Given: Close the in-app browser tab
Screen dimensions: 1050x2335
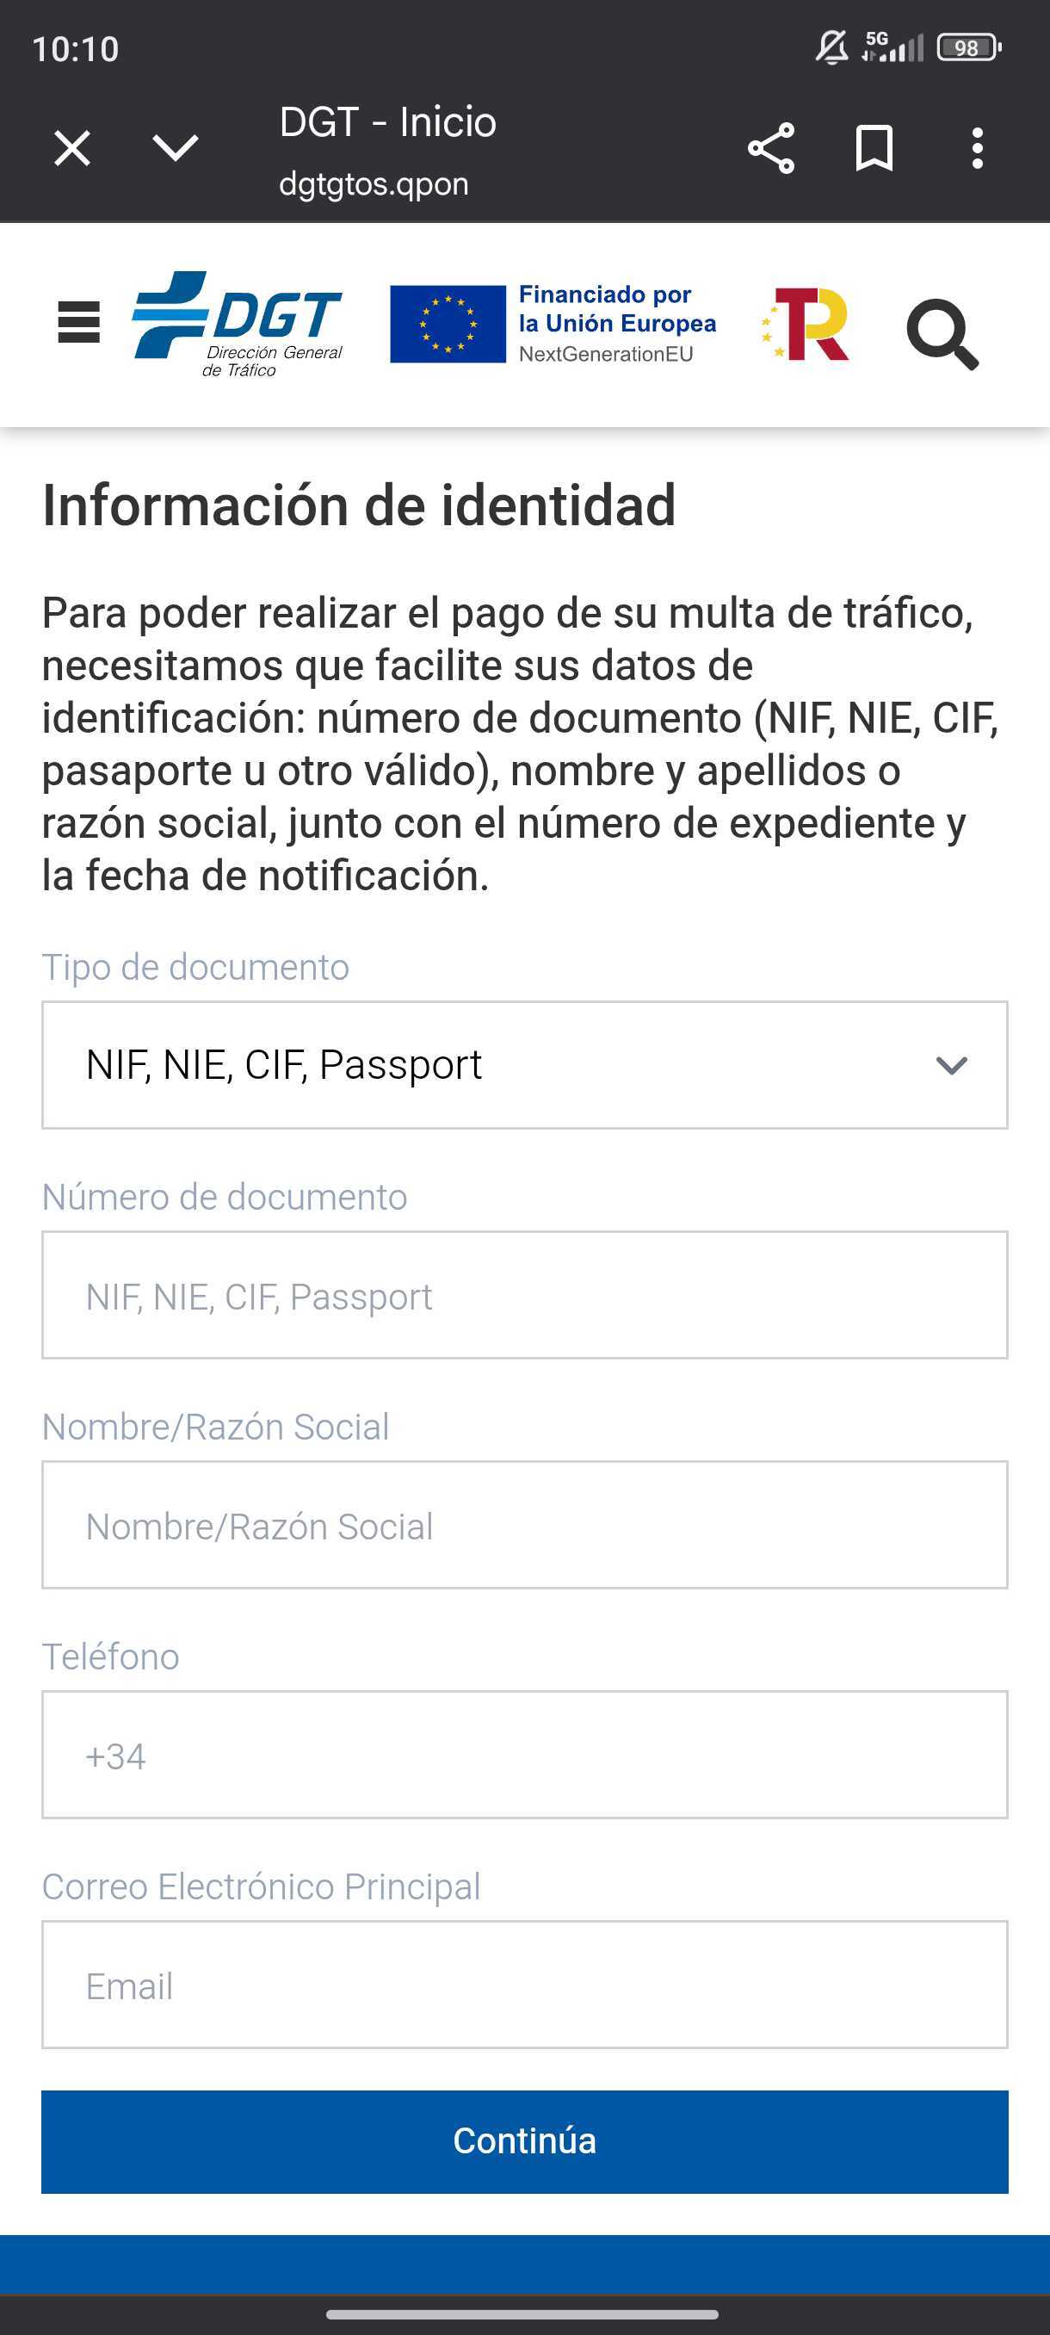Looking at the screenshot, I should tap(72, 148).
